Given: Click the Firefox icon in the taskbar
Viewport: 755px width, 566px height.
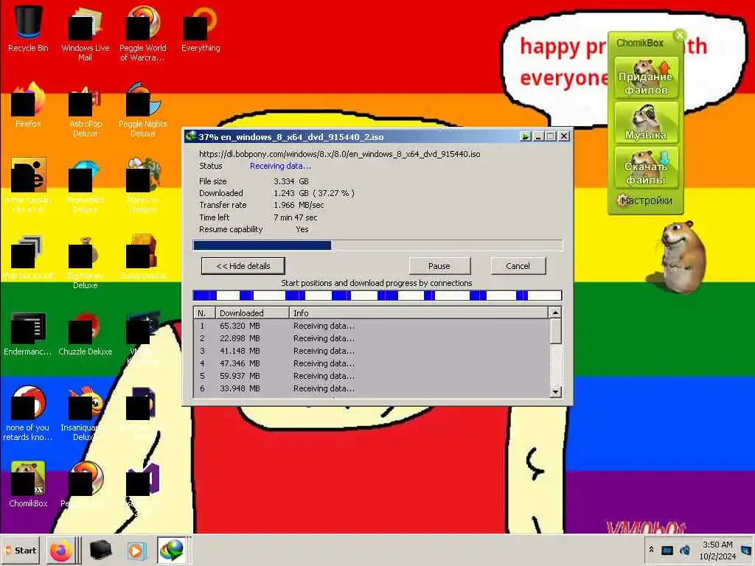Looking at the screenshot, I should pos(61,550).
